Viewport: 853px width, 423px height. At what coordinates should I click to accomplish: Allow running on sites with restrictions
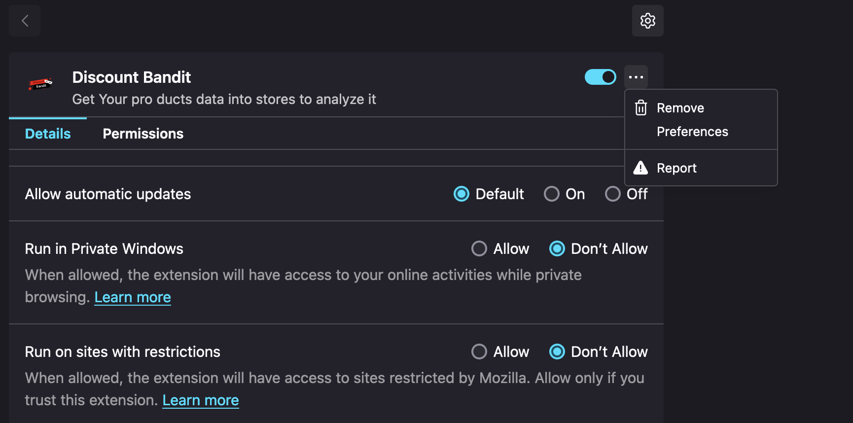(479, 352)
